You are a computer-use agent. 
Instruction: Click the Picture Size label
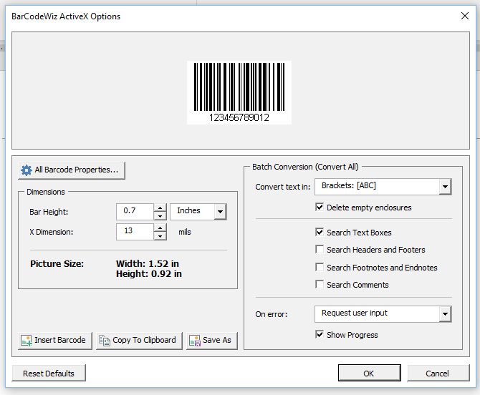pos(57,263)
